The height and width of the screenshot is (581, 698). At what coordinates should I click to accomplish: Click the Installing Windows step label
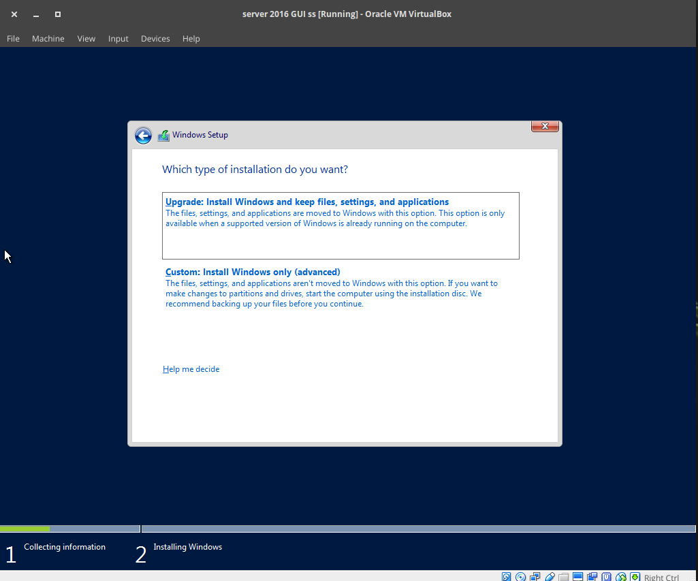[x=188, y=547]
